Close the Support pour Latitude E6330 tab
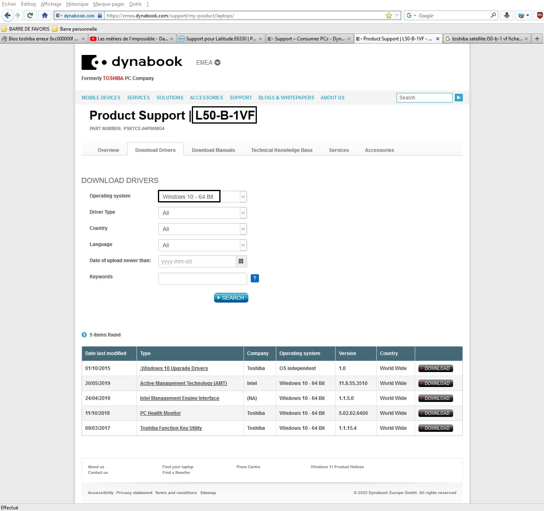This screenshot has width=544, height=511. point(260,39)
